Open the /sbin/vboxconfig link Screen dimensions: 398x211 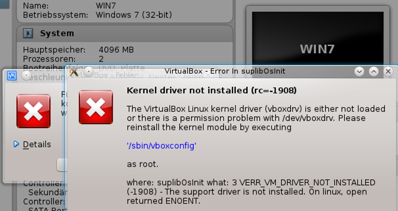pos(161,146)
